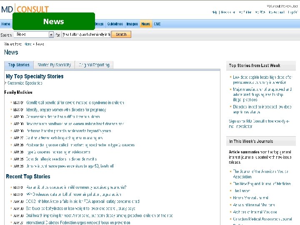Screen dimensions: 300x225
Task: Open the search category dropdown showing News
Action: 34,35
